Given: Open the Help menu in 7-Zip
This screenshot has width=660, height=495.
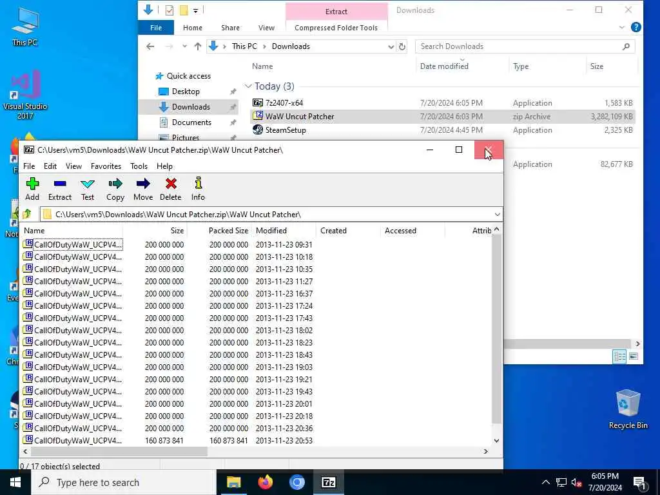Looking at the screenshot, I should pyautogui.click(x=164, y=166).
